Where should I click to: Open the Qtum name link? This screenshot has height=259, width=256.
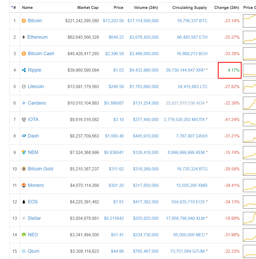[33, 251]
